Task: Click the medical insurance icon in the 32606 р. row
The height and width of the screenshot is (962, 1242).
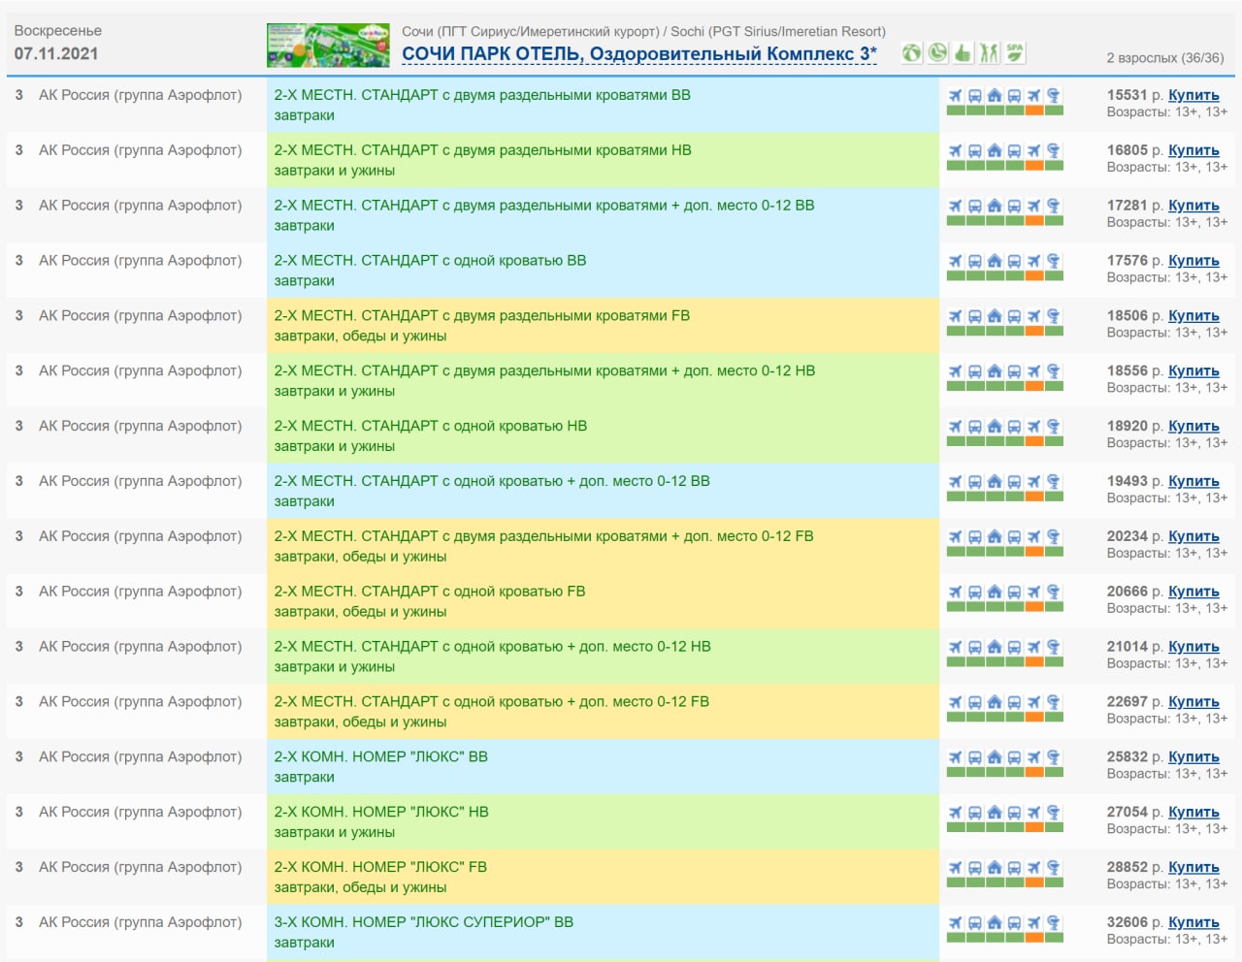Action: [x=1054, y=925]
